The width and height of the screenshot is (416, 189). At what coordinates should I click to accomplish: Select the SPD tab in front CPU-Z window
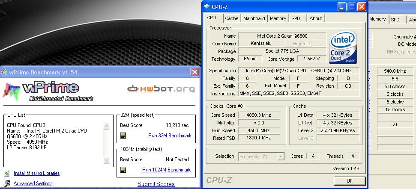(x=296, y=18)
